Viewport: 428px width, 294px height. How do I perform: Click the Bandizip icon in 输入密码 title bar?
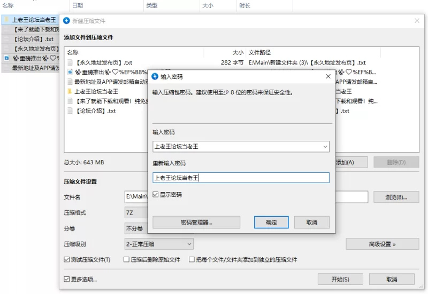[x=155, y=77]
